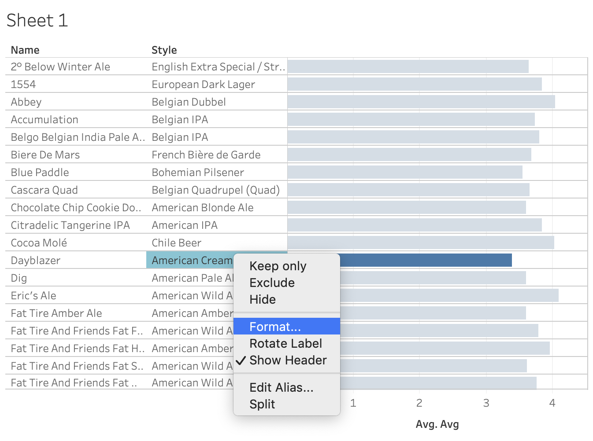Select the Dayblazer name row
The width and height of the screenshot is (593, 441).
pos(36,260)
